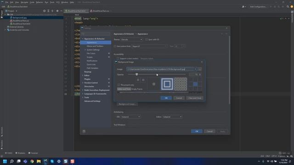Open the Problems tool window

click(x=20, y=153)
